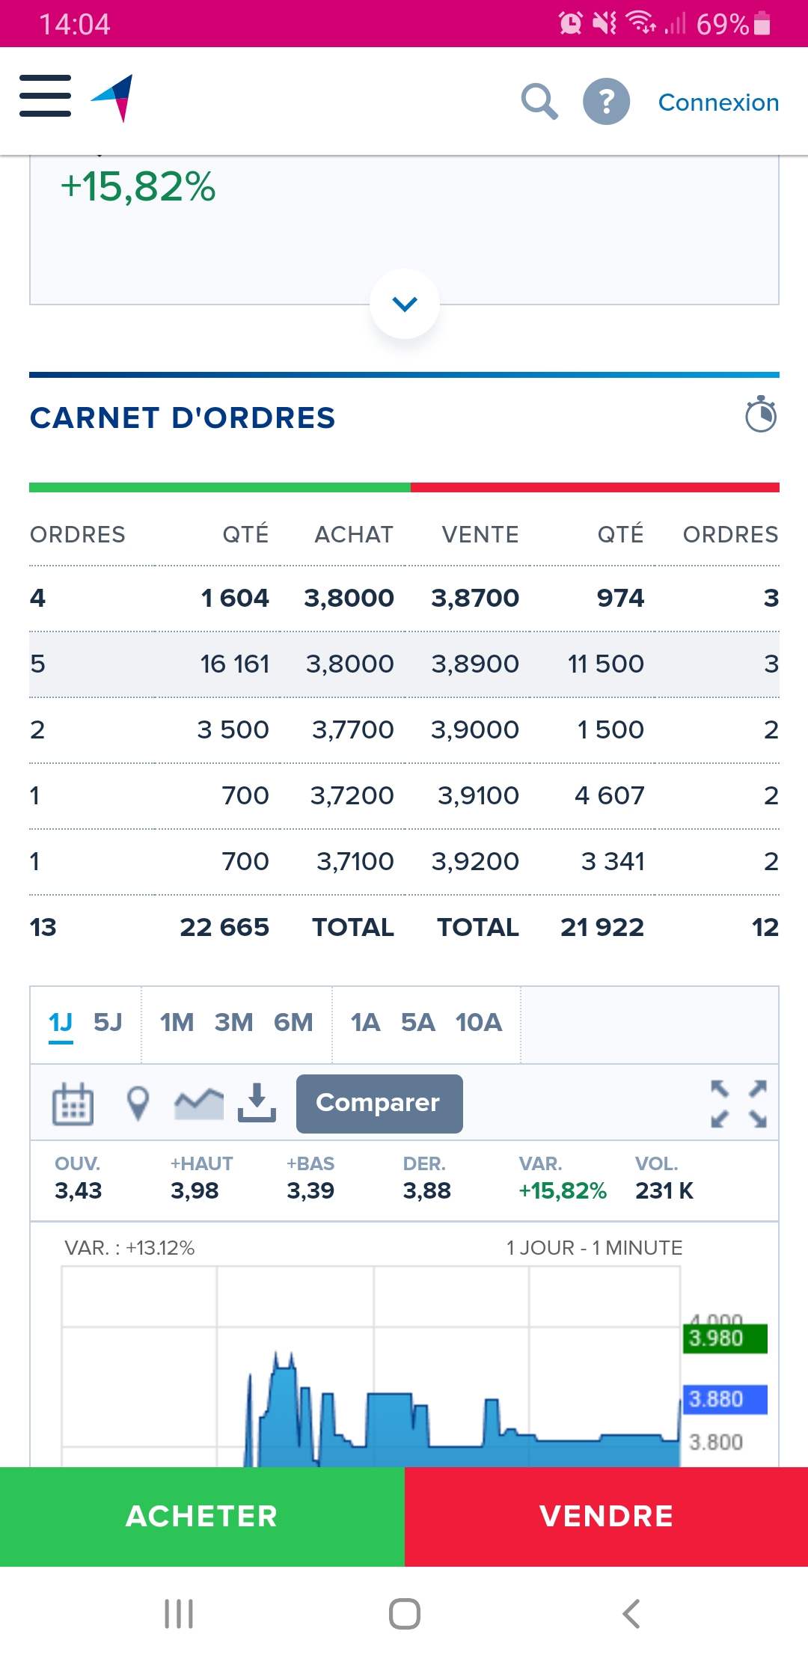Open the help question mark icon
Image resolution: width=808 pixels, height=1661 pixels.
(x=606, y=102)
